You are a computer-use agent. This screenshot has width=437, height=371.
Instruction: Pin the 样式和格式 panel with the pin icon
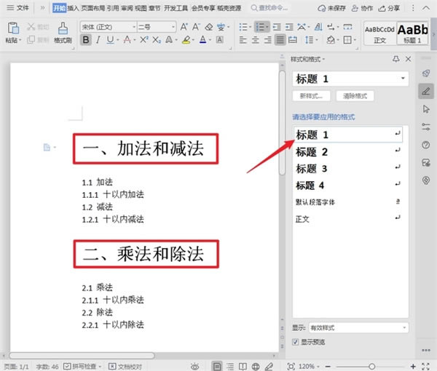click(395, 59)
